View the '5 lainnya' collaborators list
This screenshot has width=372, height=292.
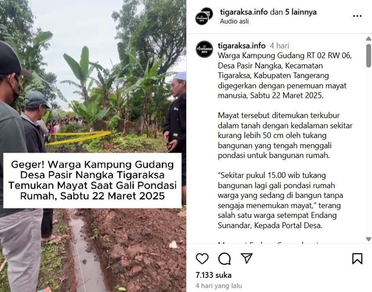301,12
